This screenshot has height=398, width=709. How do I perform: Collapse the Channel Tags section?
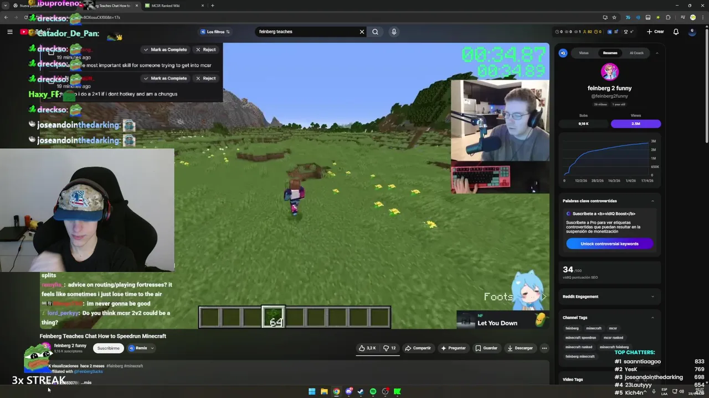[653, 318]
